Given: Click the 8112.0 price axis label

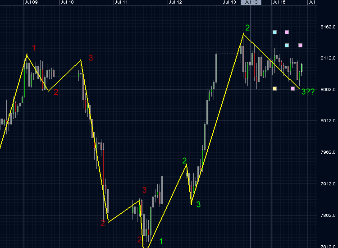Looking at the screenshot, I should [328, 58].
